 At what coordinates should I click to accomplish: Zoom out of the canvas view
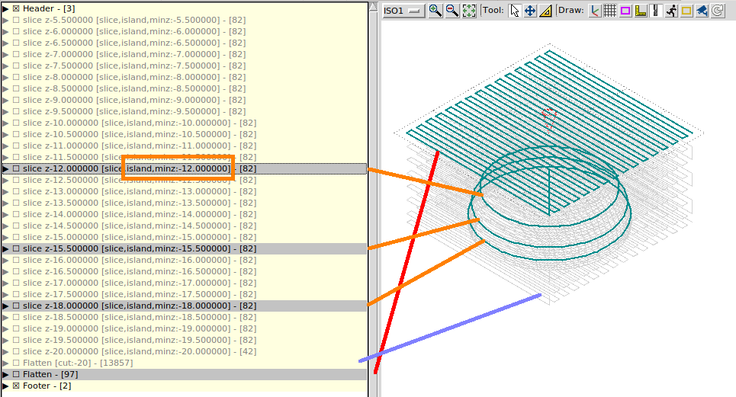pos(452,11)
